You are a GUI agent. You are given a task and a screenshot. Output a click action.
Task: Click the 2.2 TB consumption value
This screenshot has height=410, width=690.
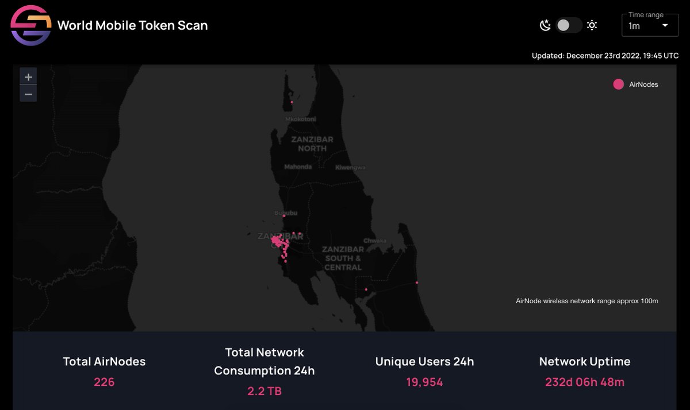coord(264,391)
